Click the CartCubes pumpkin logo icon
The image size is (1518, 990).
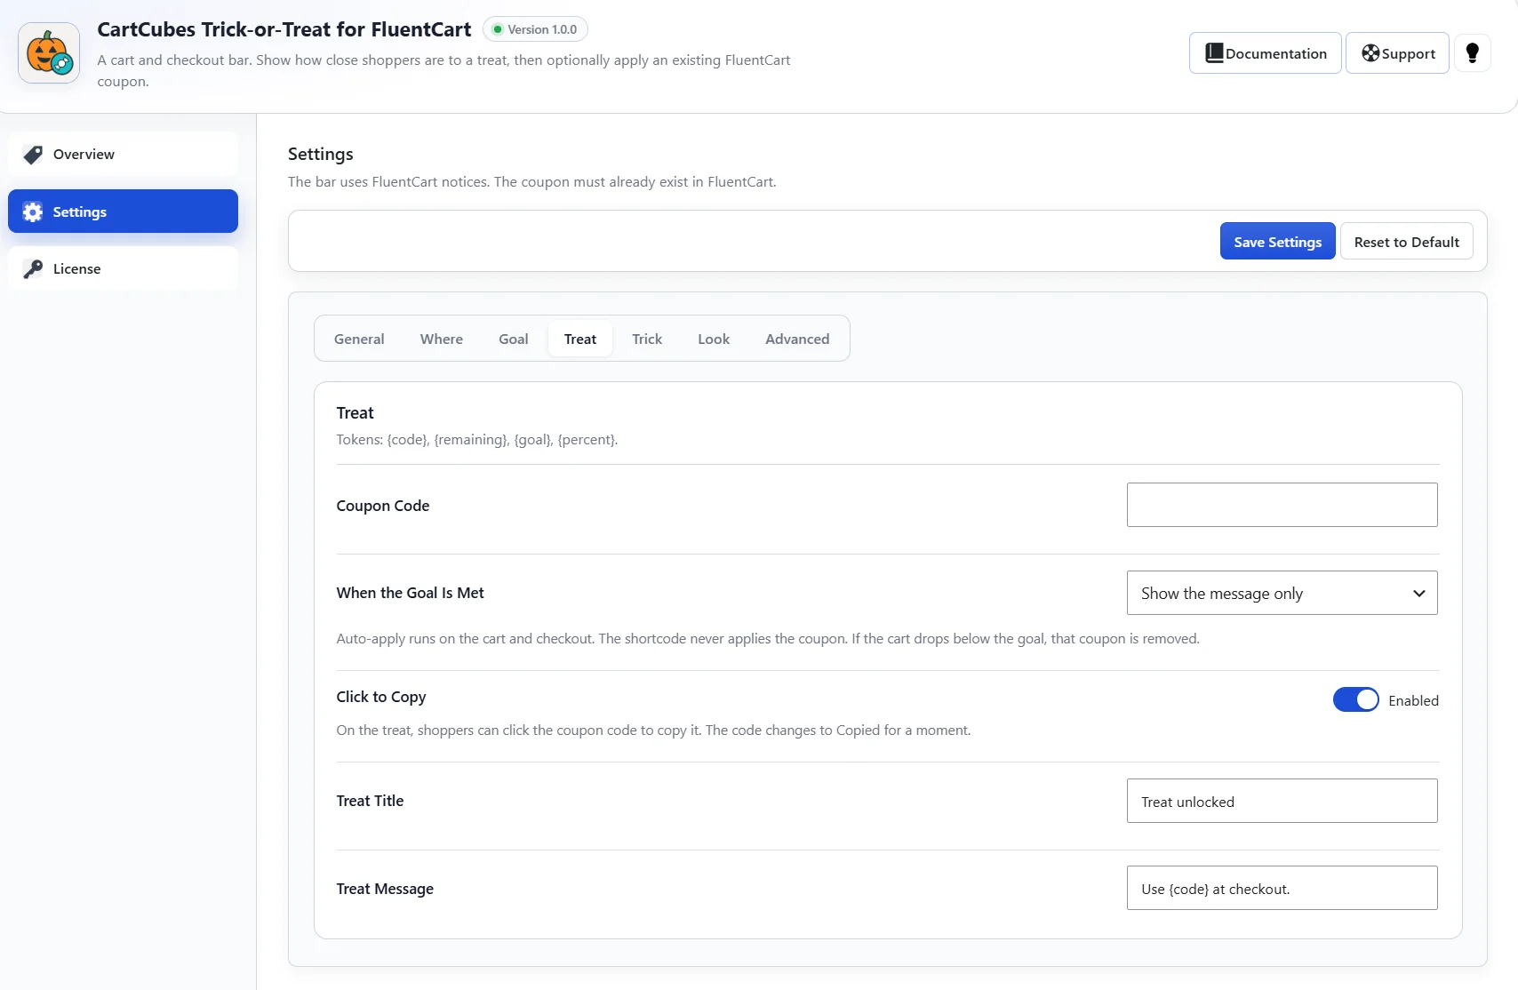[x=49, y=53]
